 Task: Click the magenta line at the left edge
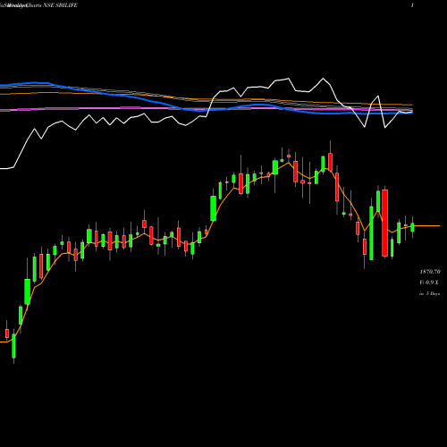tap(3, 111)
